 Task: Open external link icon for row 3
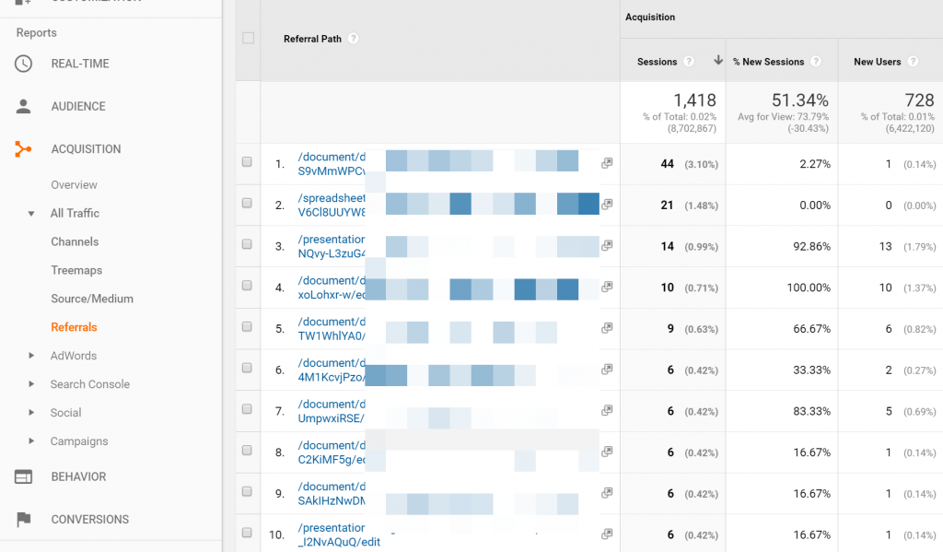[x=607, y=245]
